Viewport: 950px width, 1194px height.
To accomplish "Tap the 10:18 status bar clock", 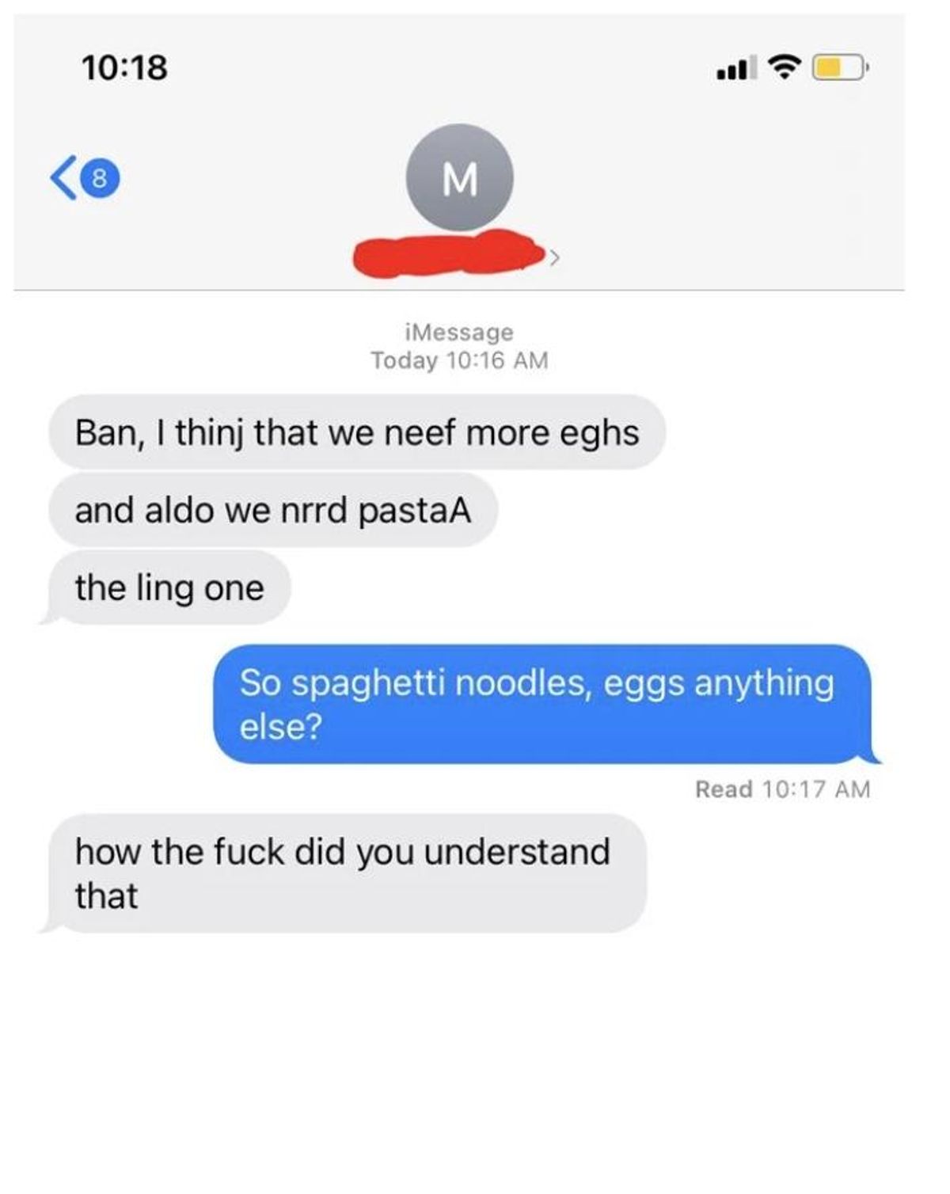I will point(124,67).
